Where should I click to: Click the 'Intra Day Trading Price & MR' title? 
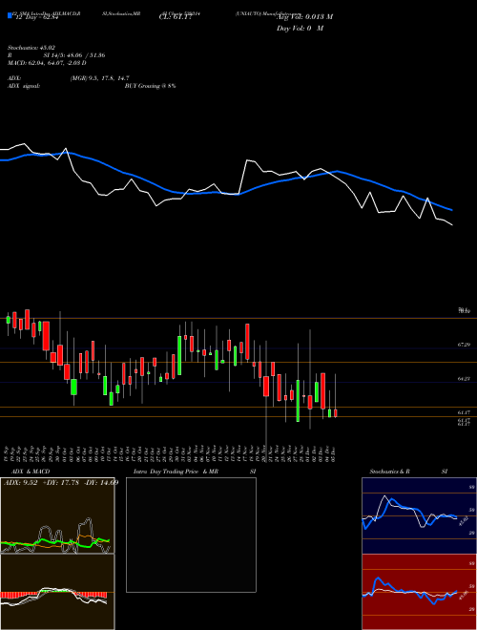point(193,472)
